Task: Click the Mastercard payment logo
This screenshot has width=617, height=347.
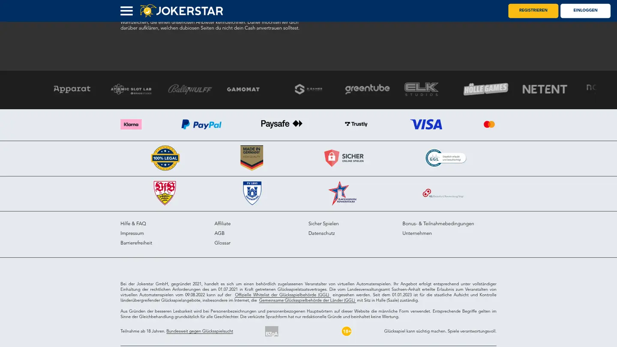Action: point(489,124)
